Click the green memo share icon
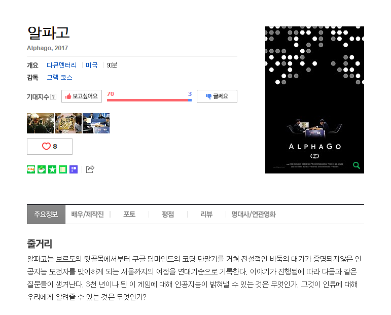 63,169
